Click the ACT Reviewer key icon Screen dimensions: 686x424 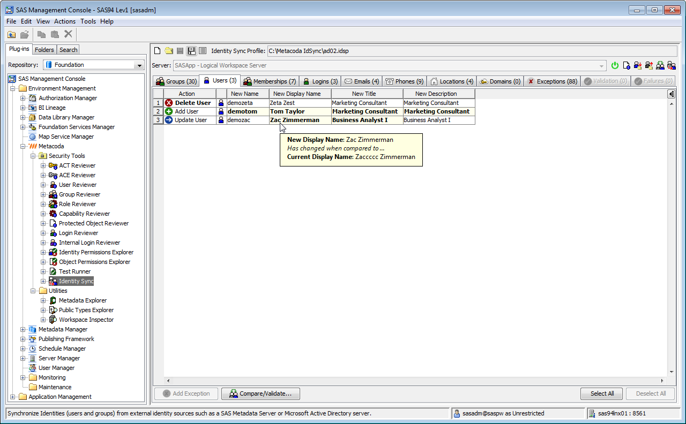tap(53, 165)
